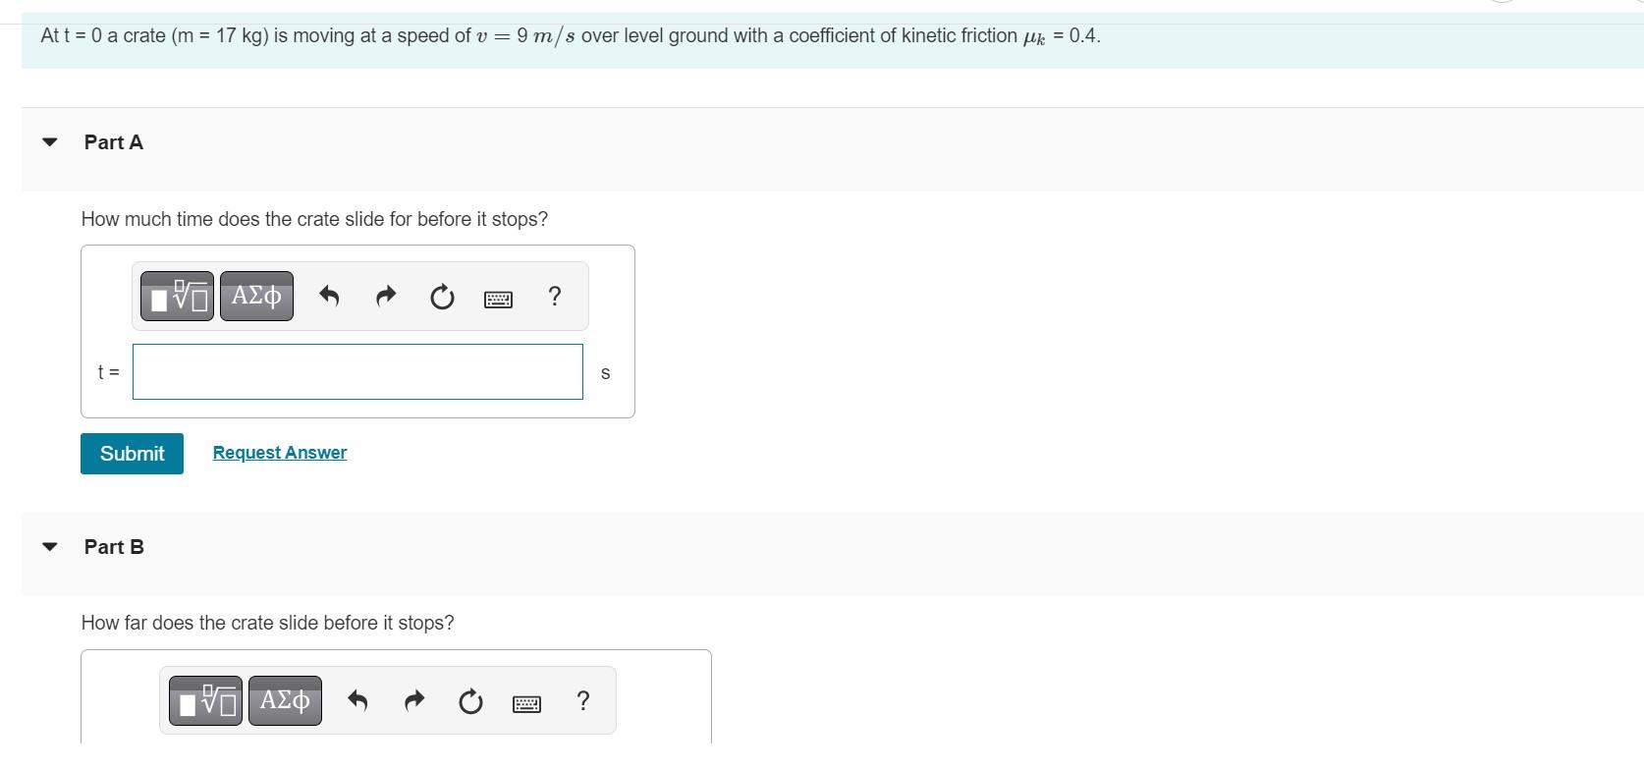Focus the t = answer input box

(x=357, y=372)
